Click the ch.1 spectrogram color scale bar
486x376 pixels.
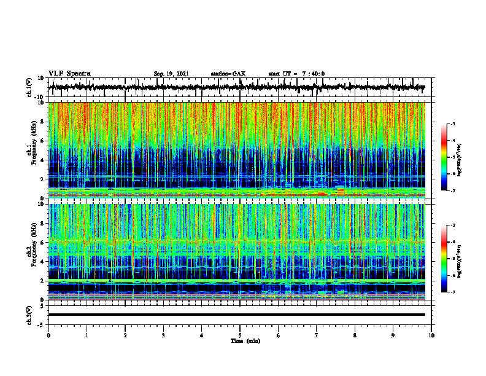pyautogui.click(x=444, y=157)
